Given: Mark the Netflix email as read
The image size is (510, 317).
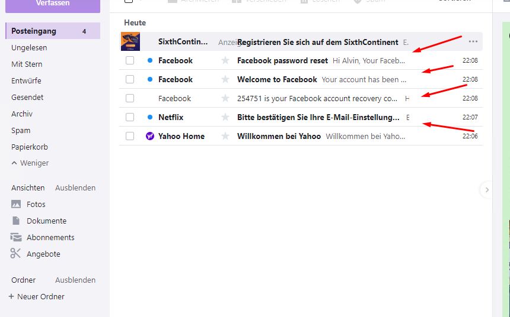Looking at the screenshot, I should pos(150,117).
